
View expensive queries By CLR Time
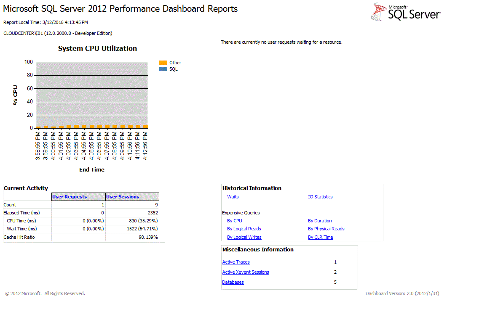pyautogui.click(x=321, y=237)
